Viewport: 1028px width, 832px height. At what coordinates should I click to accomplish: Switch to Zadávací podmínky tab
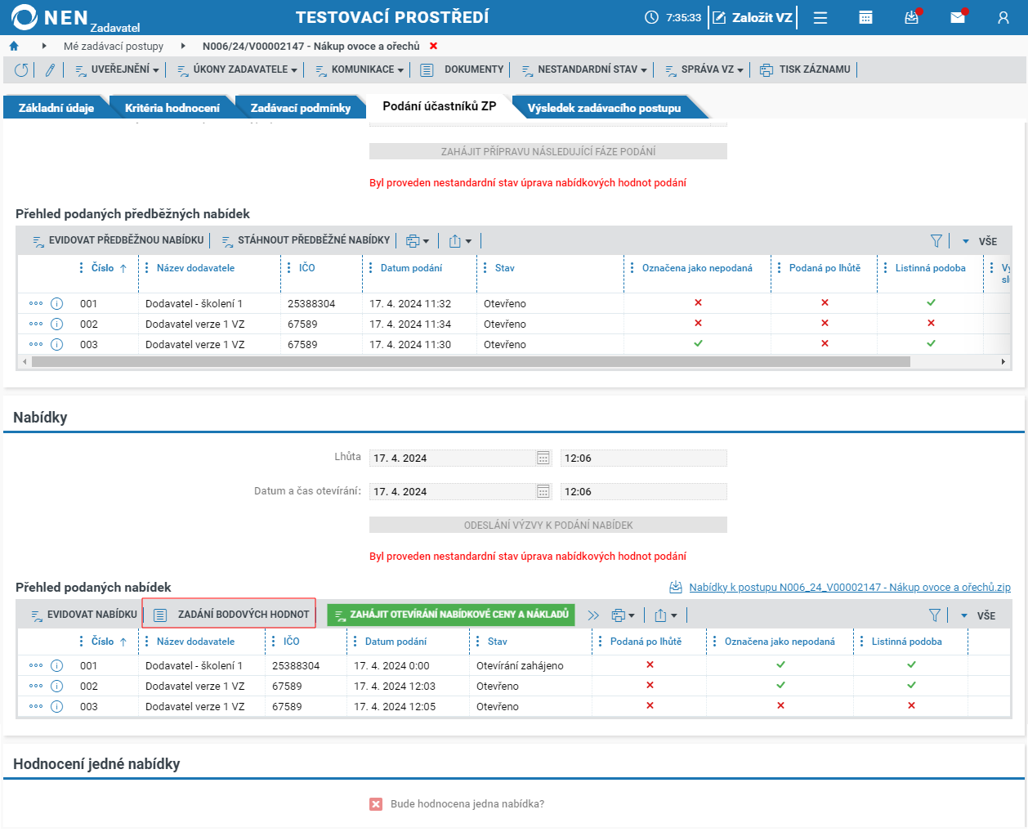(x=301, y=108)
